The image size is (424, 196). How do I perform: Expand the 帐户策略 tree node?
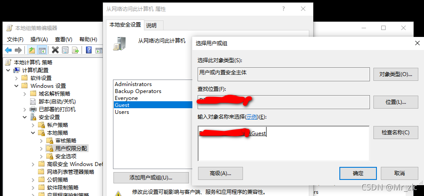[x=33, y=125]
